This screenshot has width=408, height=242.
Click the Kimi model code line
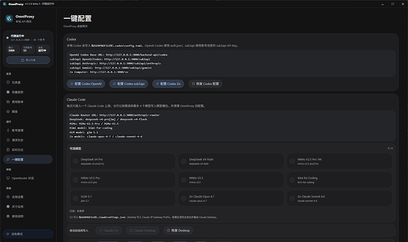(x=91, y=128)
